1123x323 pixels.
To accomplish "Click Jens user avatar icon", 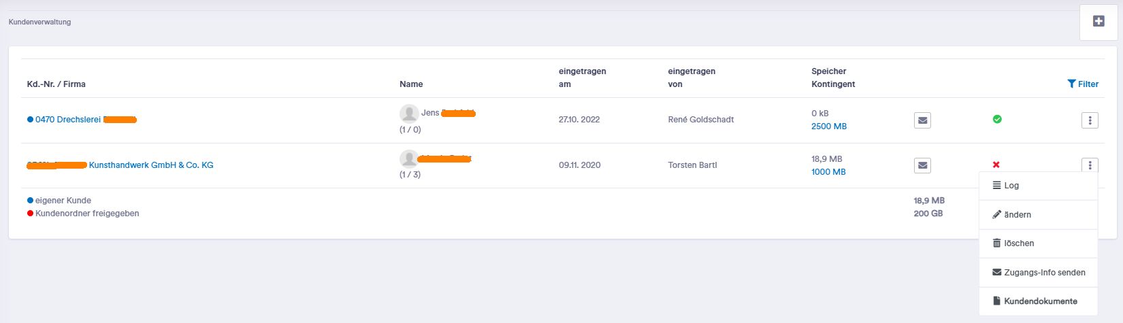I will point(409,114).
